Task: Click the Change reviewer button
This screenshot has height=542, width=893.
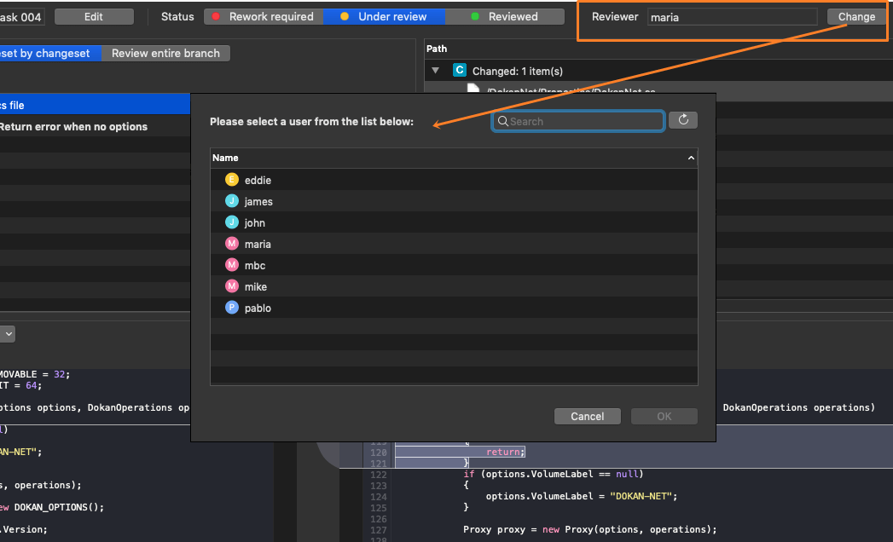Action: [x=856, y=17]
